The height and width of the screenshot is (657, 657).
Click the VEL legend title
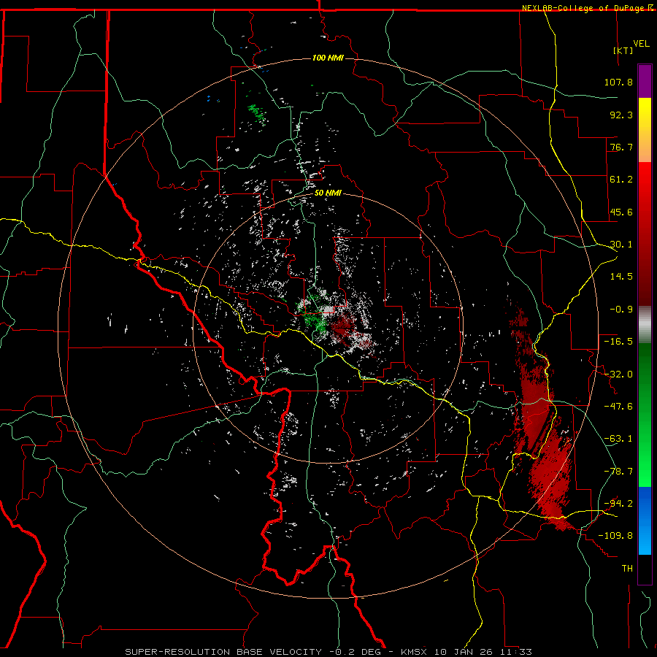click(641, 44)
